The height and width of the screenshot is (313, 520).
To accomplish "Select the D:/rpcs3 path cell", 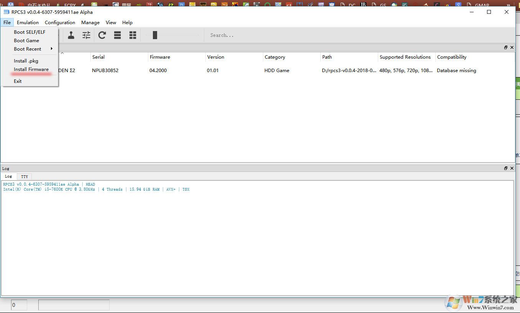I will tap(349, 71).
